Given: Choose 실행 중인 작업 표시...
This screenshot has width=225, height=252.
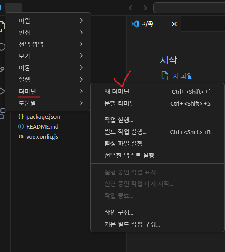Looking at the screenshot, I should pos(157,172).
